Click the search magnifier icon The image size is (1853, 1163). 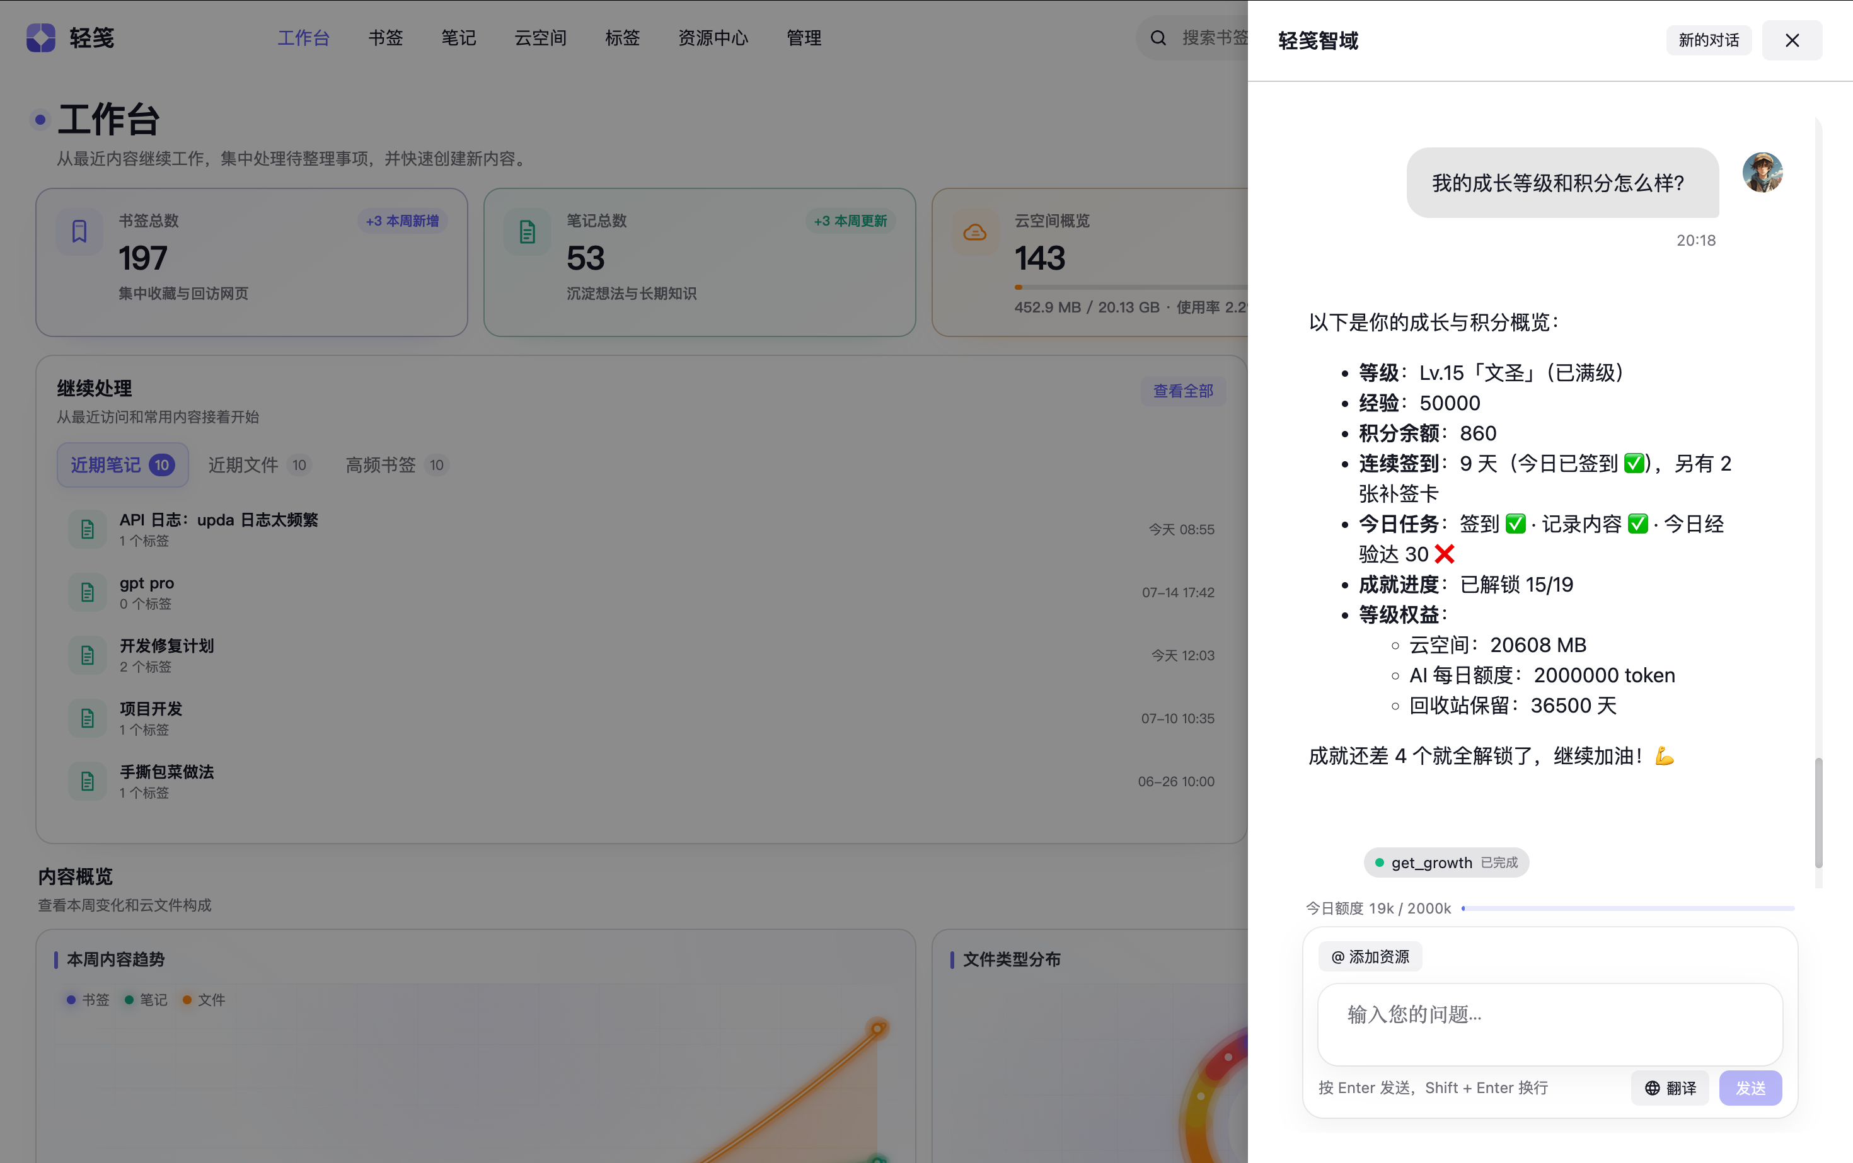click(x=1158, y=38)
